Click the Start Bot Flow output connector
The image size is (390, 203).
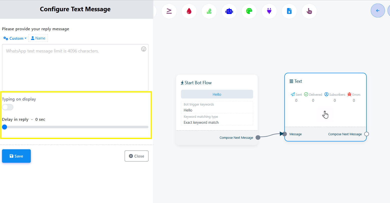258,137
